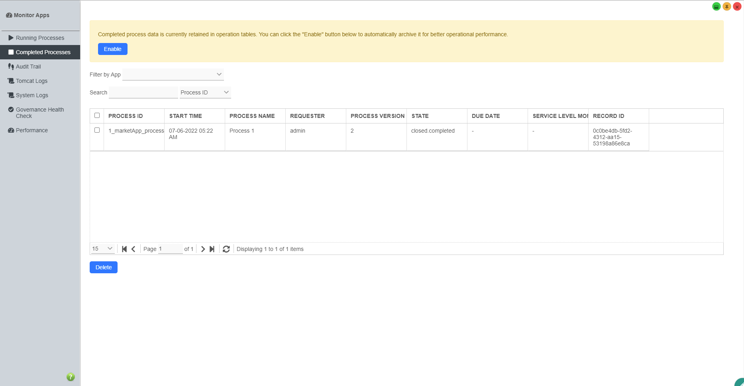The width and height of the screenshot is (744, 386).
Task: Check the 1_marketApp_process row checkbox
Action: tap(97, 130)
